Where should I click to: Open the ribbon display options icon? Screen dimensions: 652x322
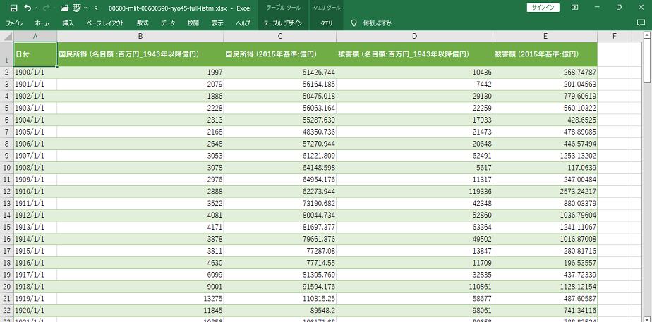[576, 8]
